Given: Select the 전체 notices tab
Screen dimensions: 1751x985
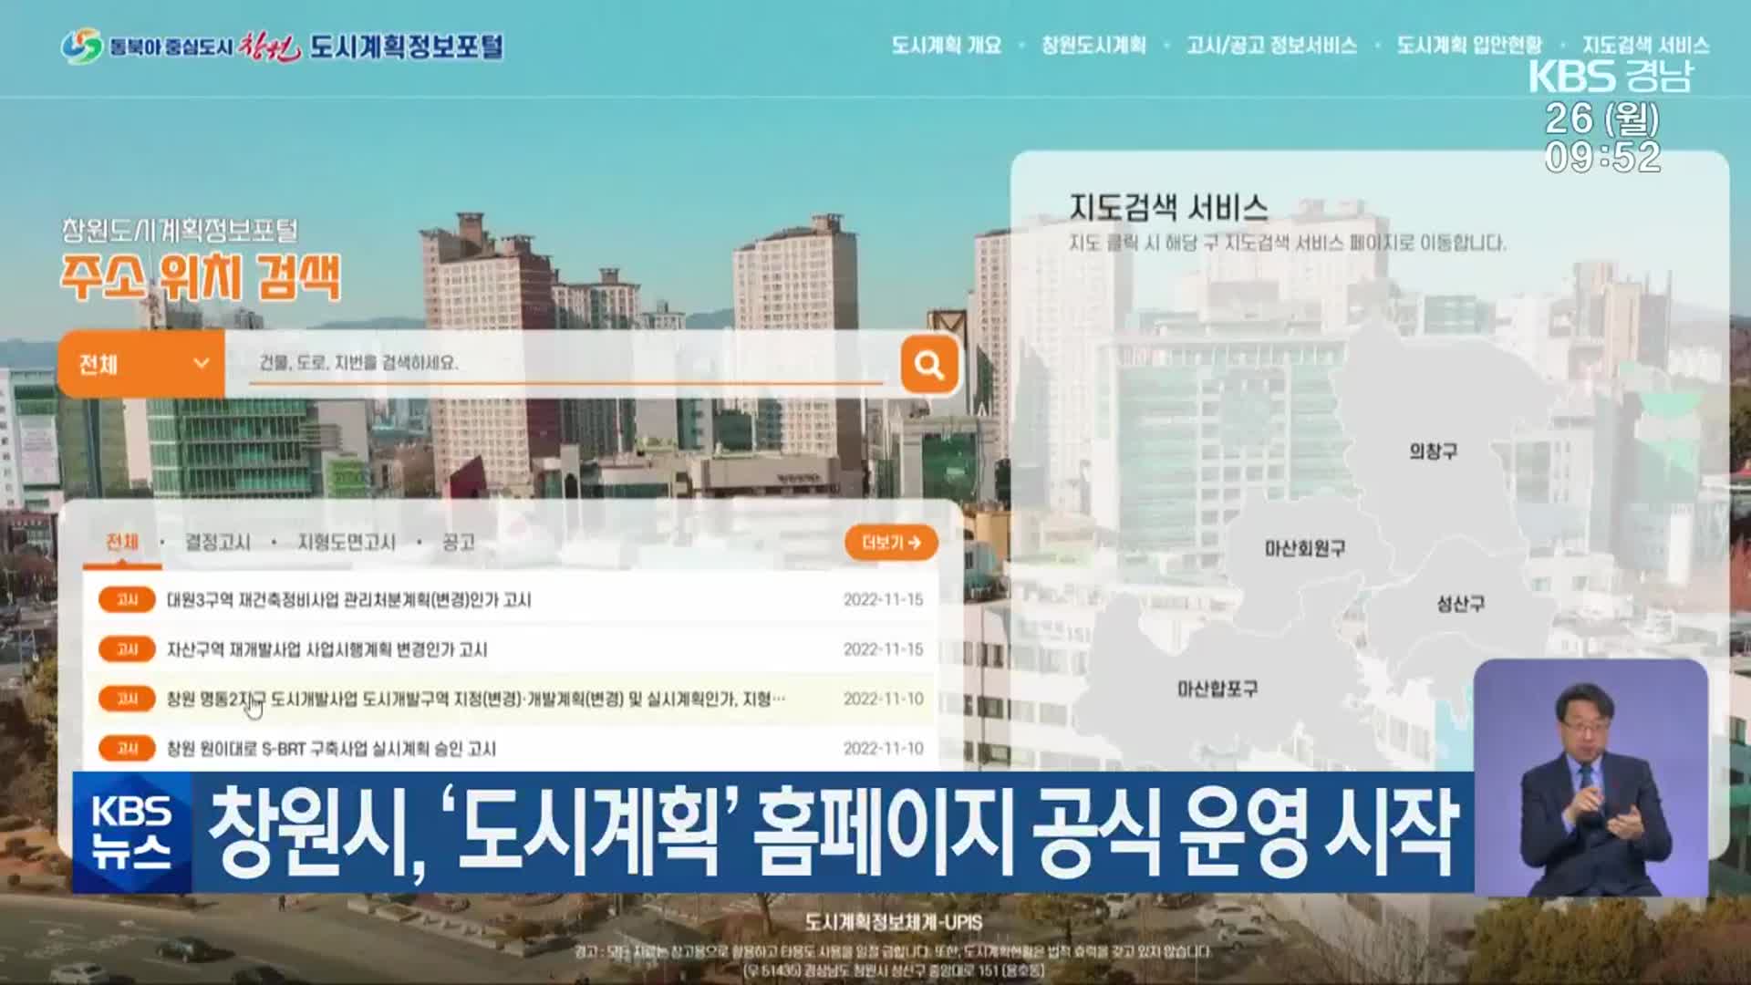Looking at the screenshot, I should 122,542.
